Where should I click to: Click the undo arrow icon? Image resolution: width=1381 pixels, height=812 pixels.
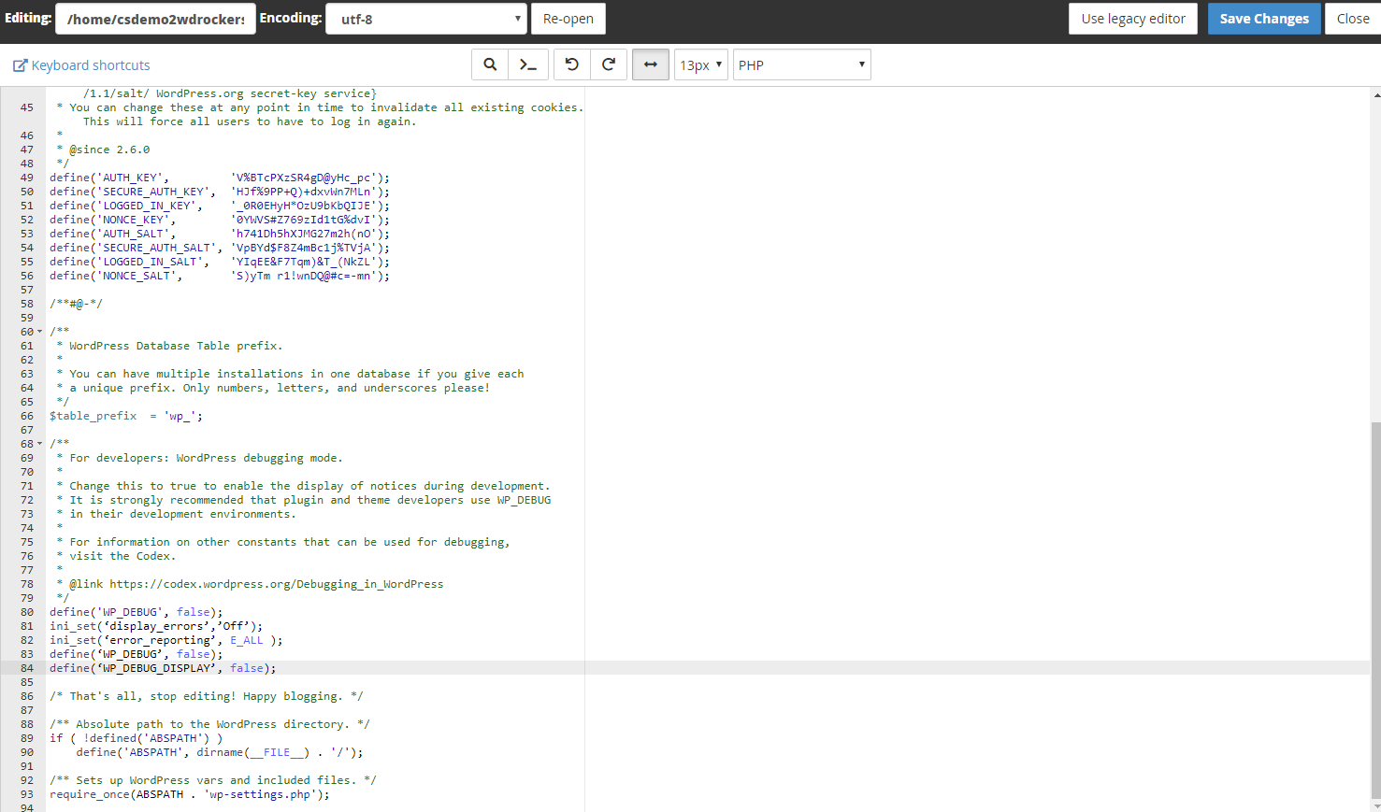(572, 64)
